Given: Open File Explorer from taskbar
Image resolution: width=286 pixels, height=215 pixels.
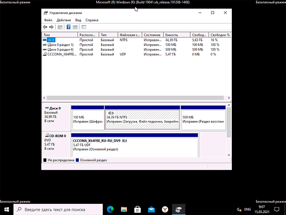Looking at the screenshot, I should (124, 209).
